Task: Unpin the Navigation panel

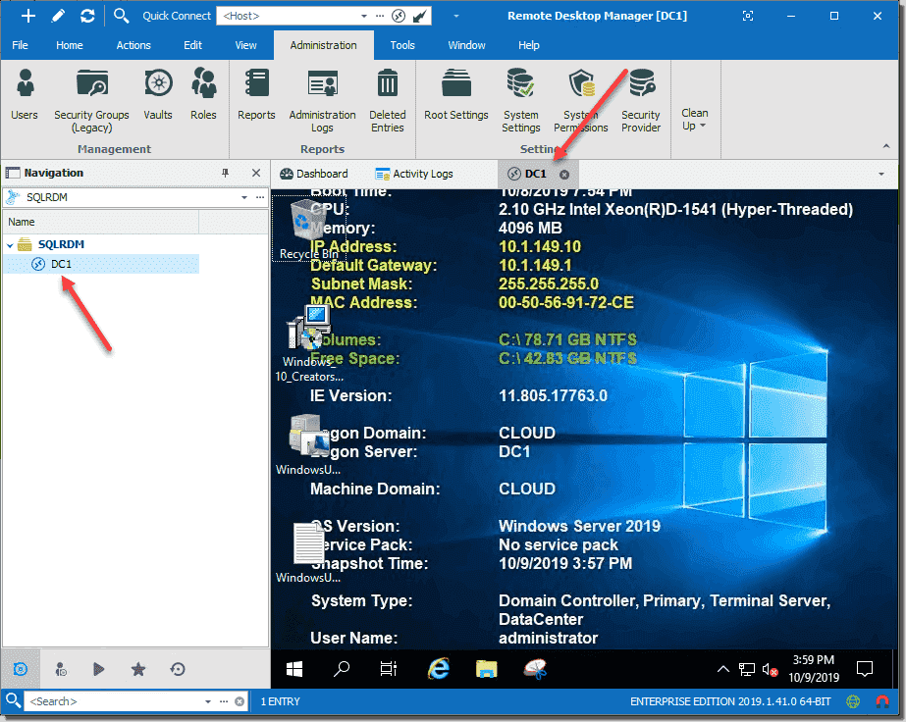Action: (x=225, y=173)
